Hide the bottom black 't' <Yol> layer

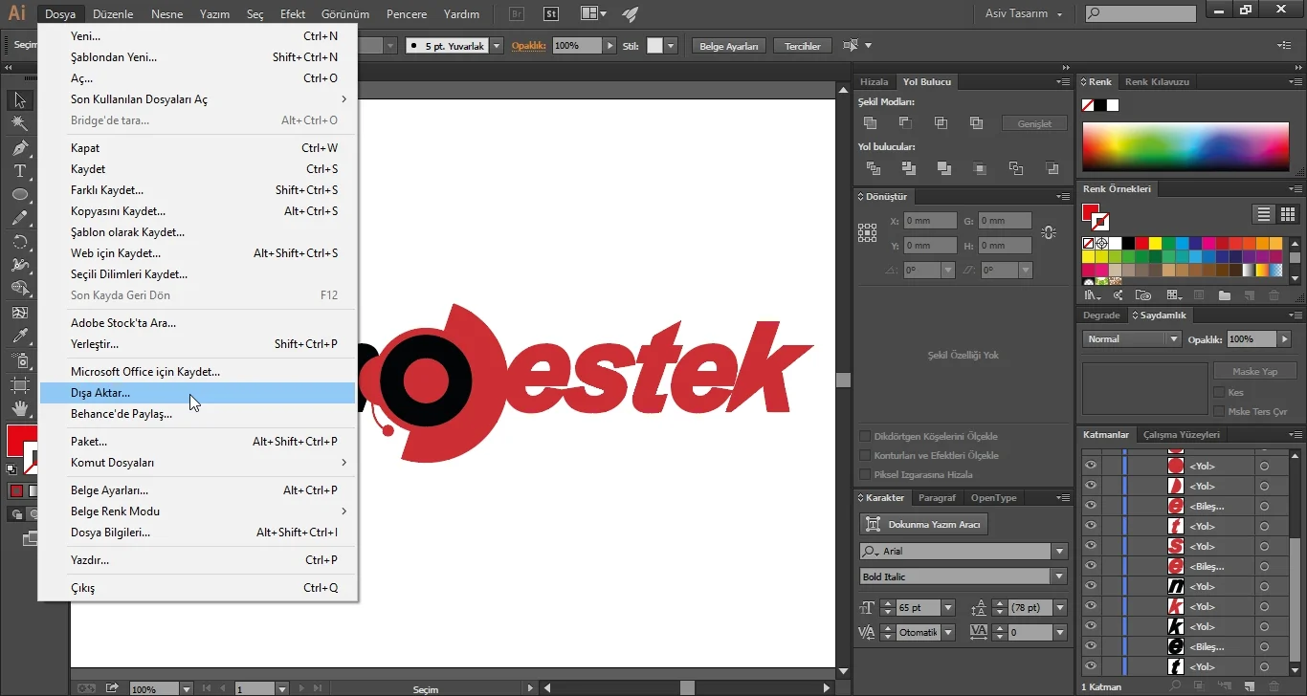click(x=1090, y=666)
